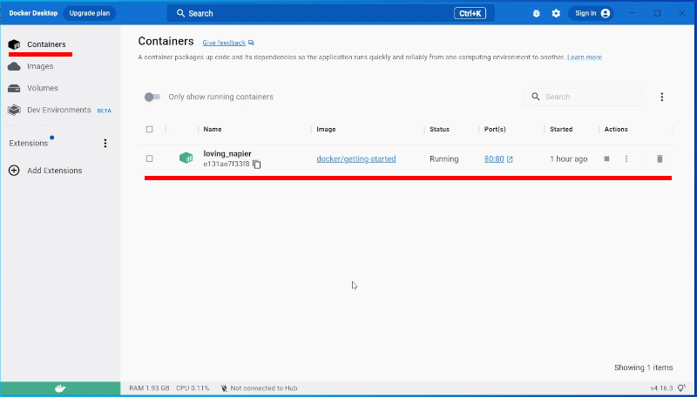Click the Ctrl+K shortcut badge
The height and width of the screenshot is (397, 697).
point(470,13)
